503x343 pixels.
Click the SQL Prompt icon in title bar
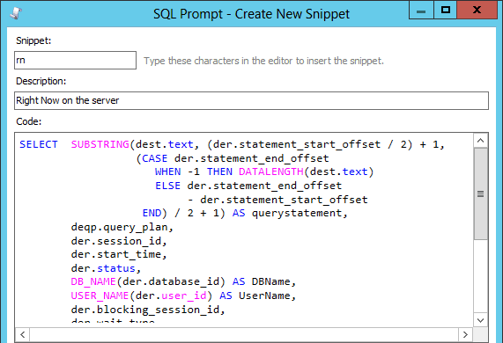point(15,13)
